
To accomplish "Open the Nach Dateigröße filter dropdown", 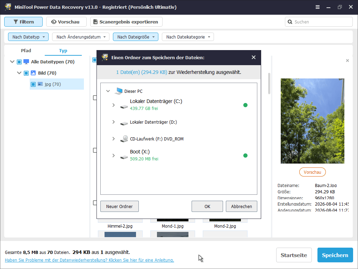I will click(x=136, y=37).
